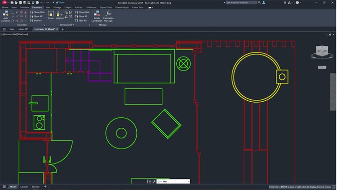This screenshot has width=337, height=190.
Task: Apply the Collinear geometric constraint
Action: click(x=17, y=12)
